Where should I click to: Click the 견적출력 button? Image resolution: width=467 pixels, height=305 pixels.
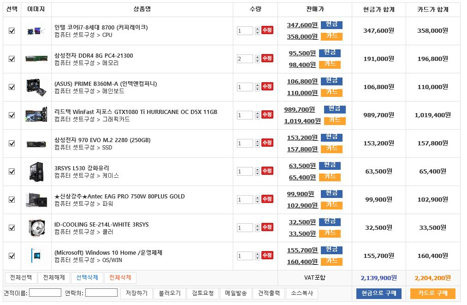[269, 293]
